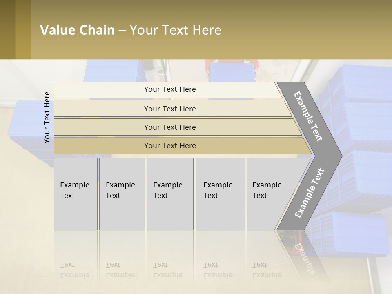Click the first gray 'Example Text' box
The image size is (392, 294).
click(76, 194)
